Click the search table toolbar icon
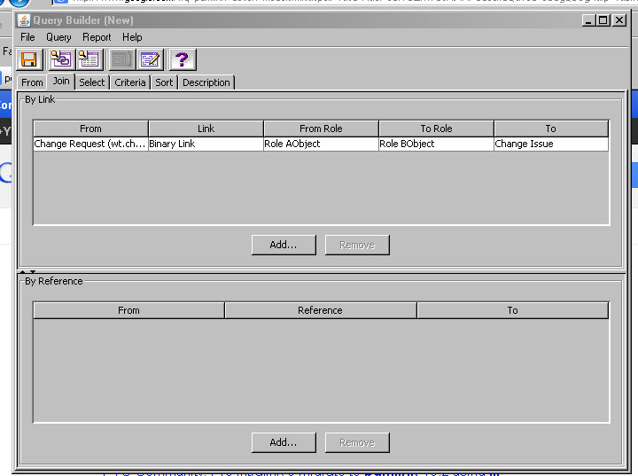The width and height of the screenshot is (638, 476). pyautogui.click(x=89, y=60)
